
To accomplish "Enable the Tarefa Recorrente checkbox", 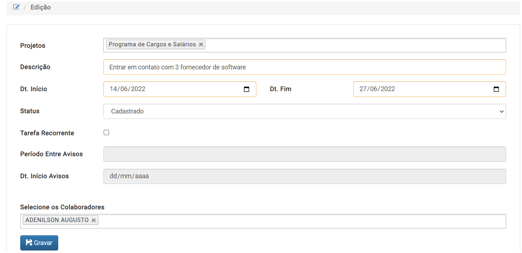I will coord(106,133).
